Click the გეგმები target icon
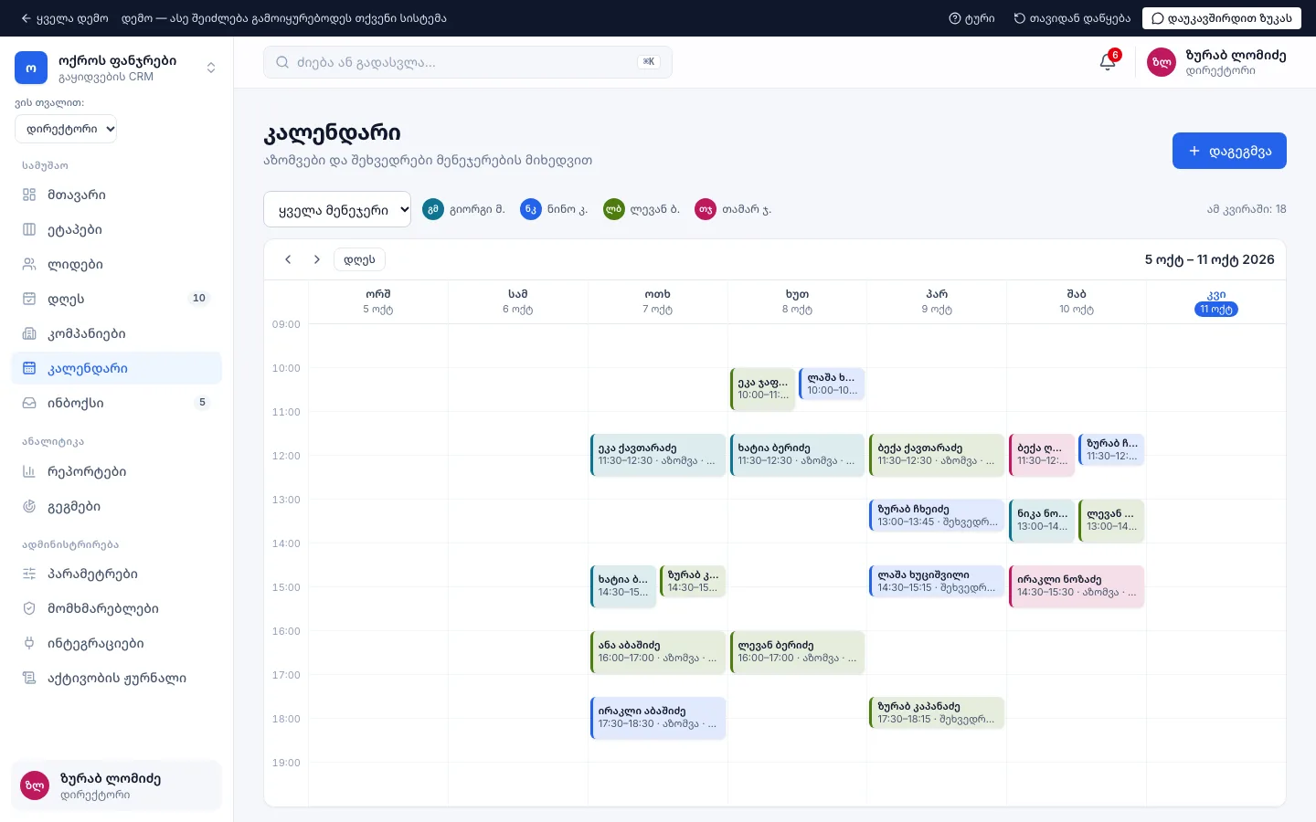 (29, 506)
